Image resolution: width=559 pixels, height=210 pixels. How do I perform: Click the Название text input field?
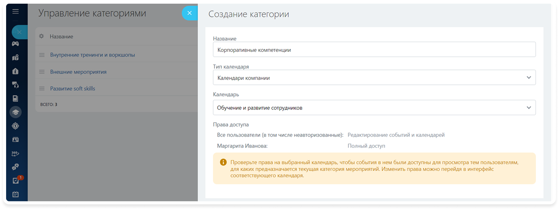[x=374, y=50]
